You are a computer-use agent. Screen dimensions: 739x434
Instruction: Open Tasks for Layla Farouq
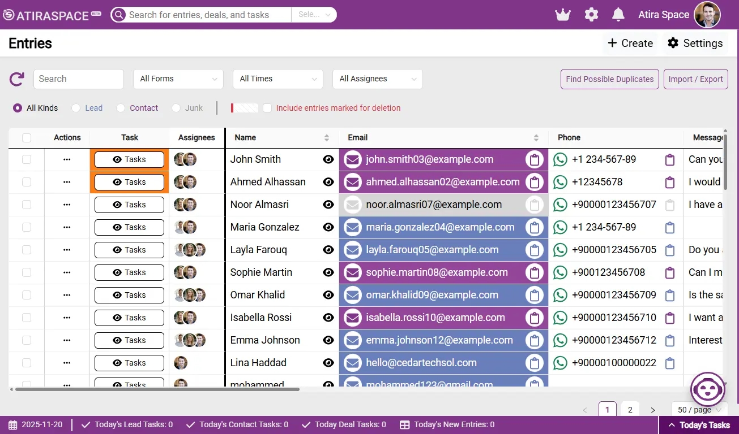(x=129, y=250)
